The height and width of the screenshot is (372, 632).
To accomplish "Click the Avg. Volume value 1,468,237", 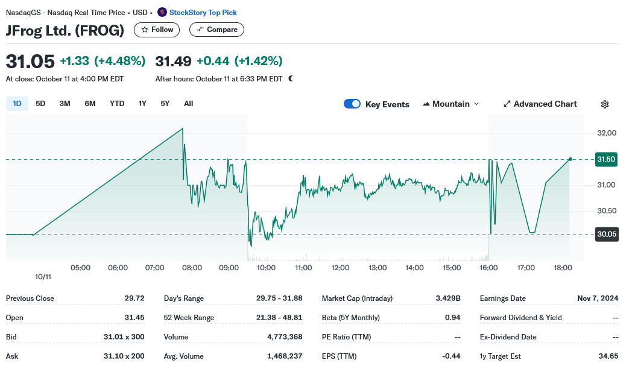I will pos(285,356).
